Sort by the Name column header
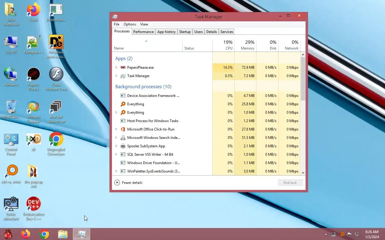 click(x=147, y=45)
